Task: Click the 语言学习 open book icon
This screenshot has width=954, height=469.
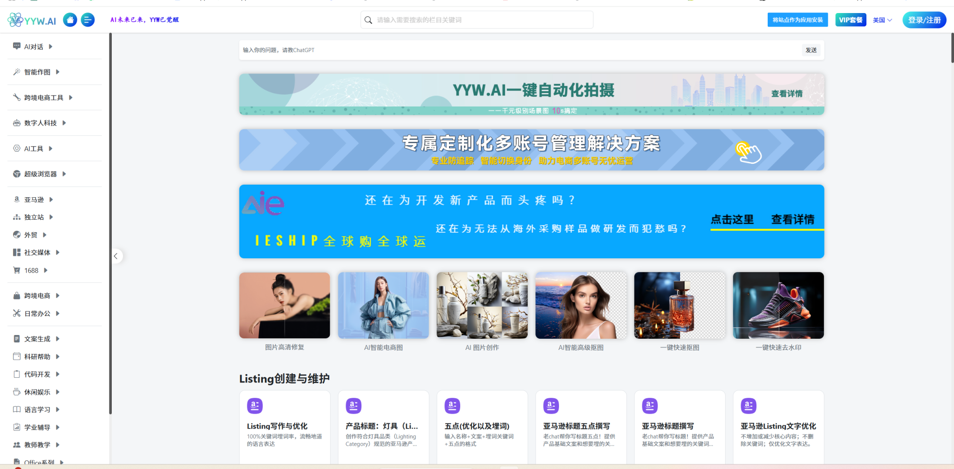Action: (17, 409)
